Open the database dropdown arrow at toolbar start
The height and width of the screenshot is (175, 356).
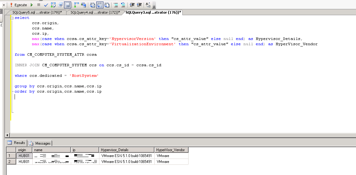[4, 5]
